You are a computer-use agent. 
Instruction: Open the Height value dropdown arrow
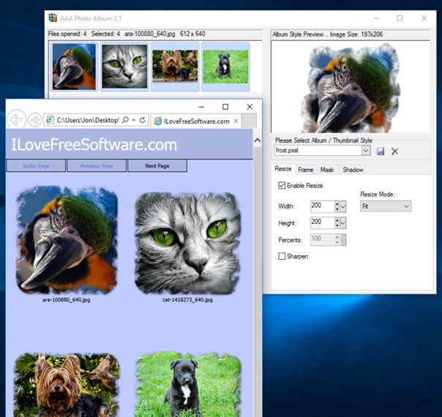(343, 223)
